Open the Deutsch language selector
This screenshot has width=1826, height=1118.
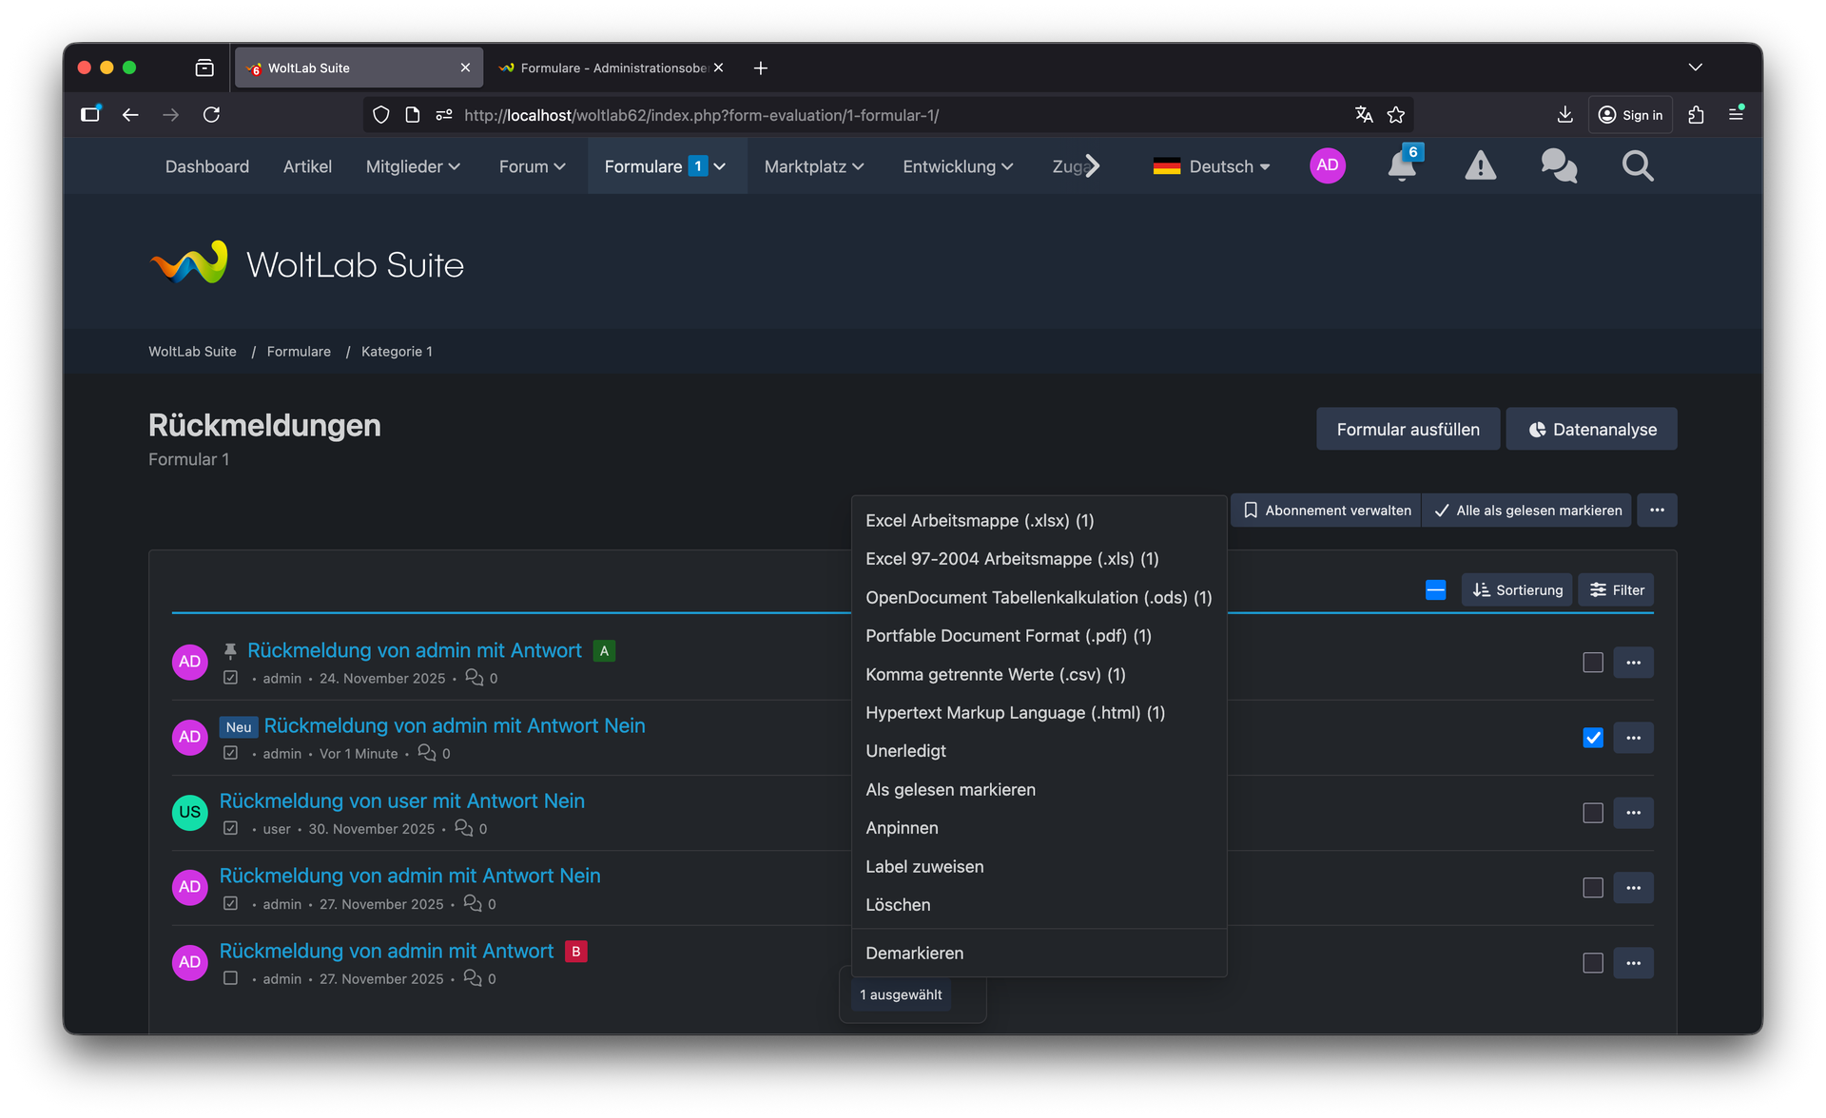pos(1212,166)
